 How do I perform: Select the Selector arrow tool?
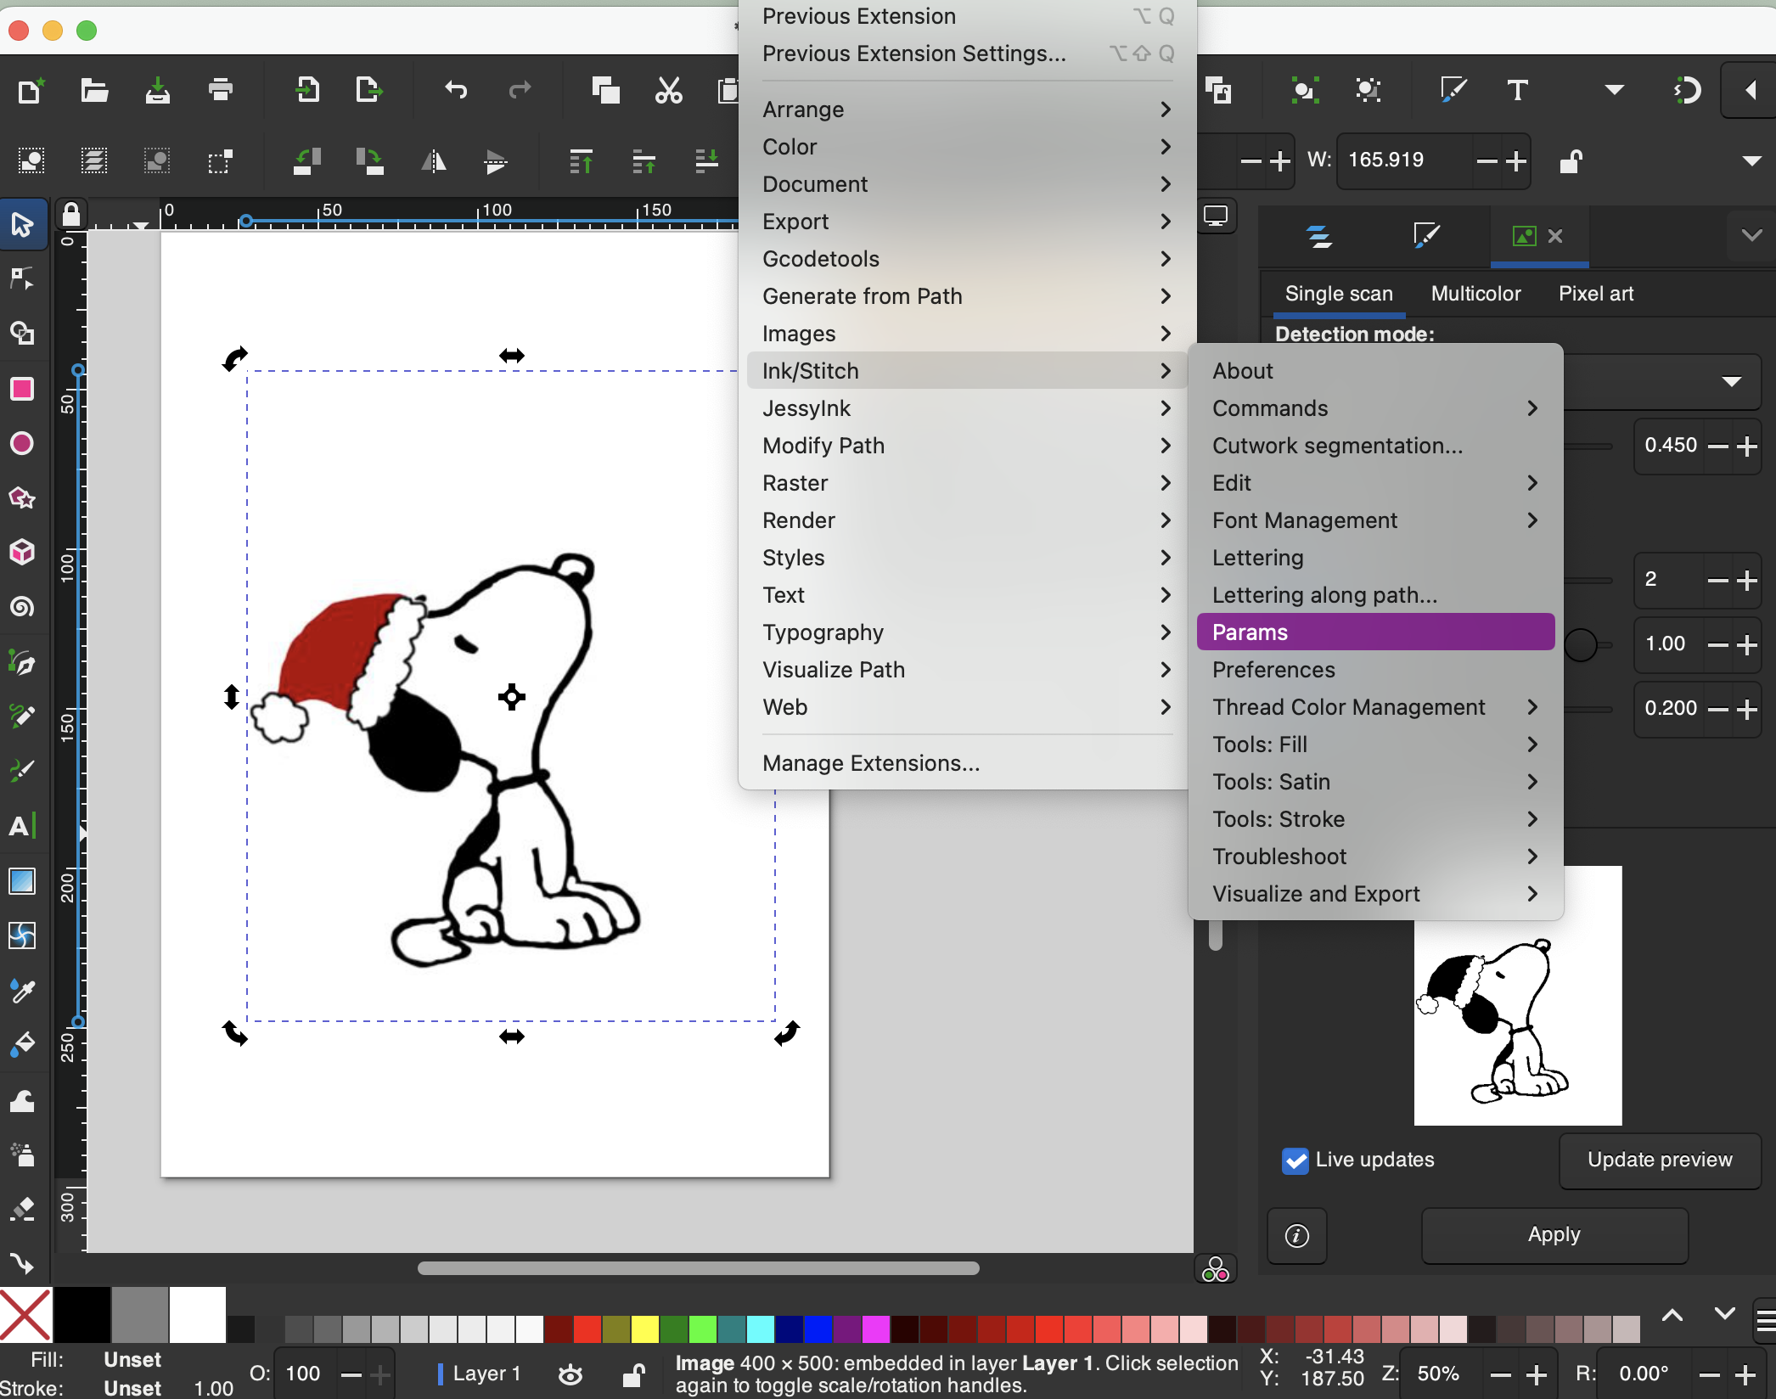(23, 224)
